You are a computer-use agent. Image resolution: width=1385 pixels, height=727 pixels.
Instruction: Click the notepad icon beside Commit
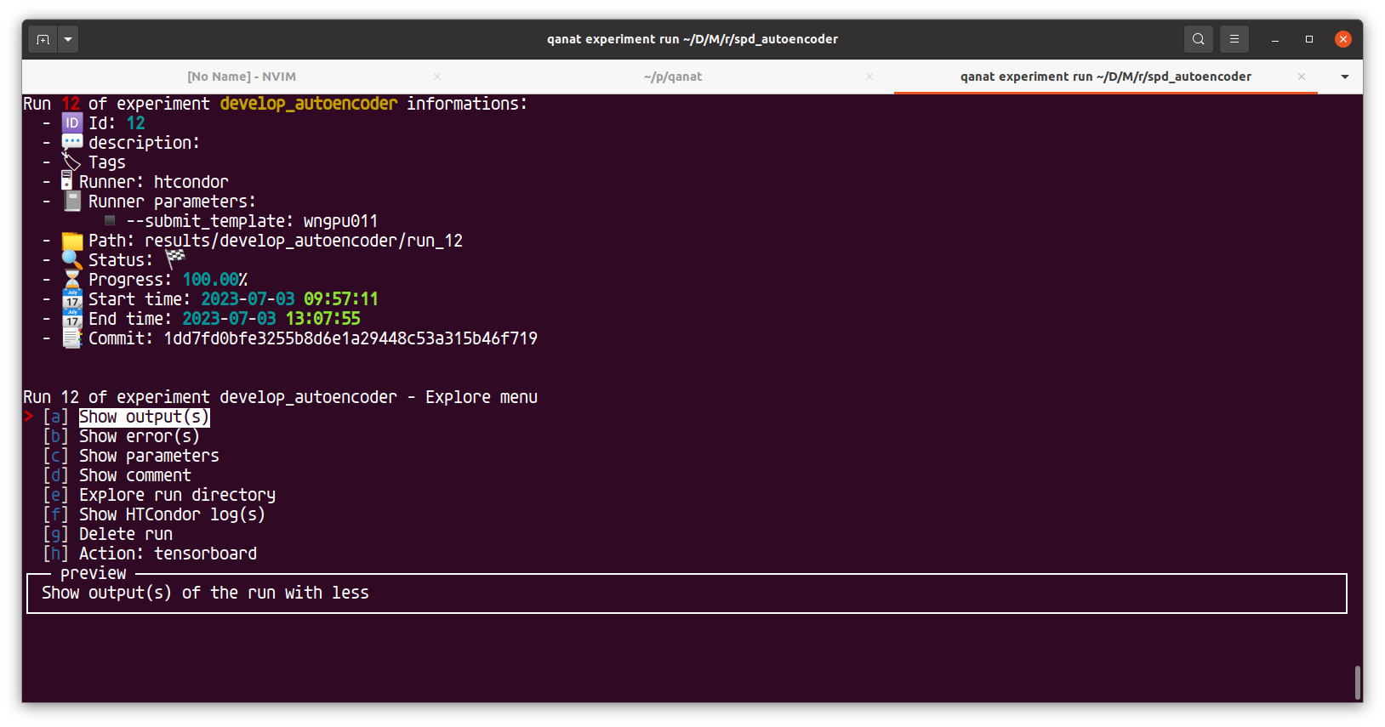72,338
